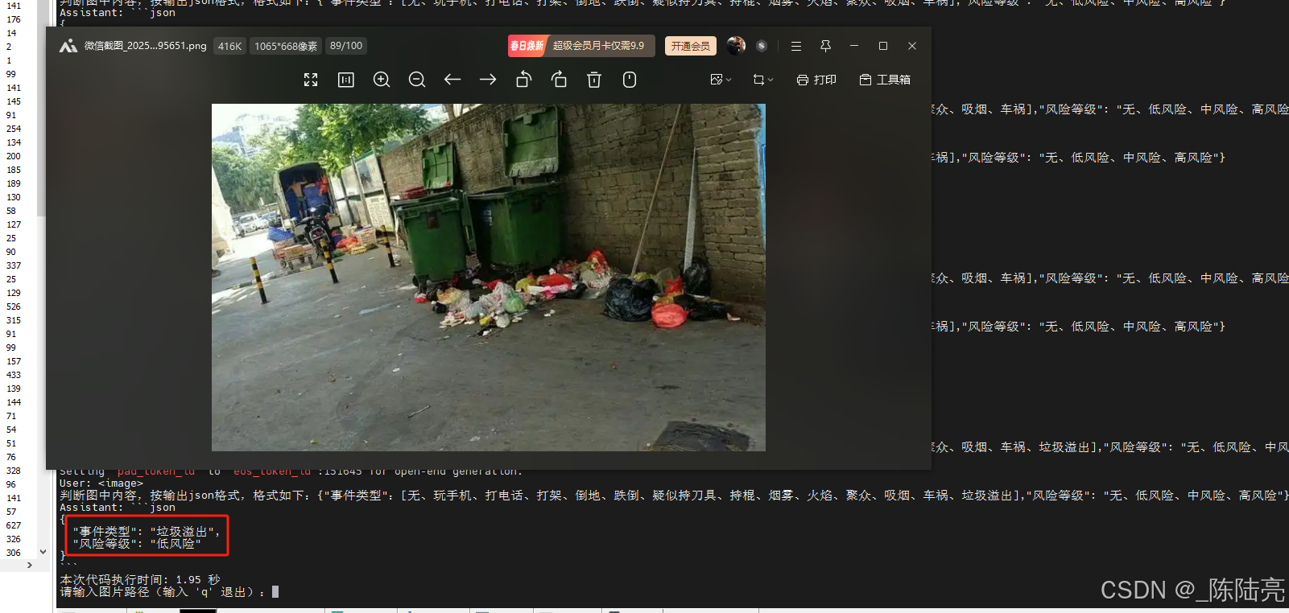This screenshot has width=1289, height=613.
Task: Click the hexagon skin icon beside avatar
Action: coord(762,46)
